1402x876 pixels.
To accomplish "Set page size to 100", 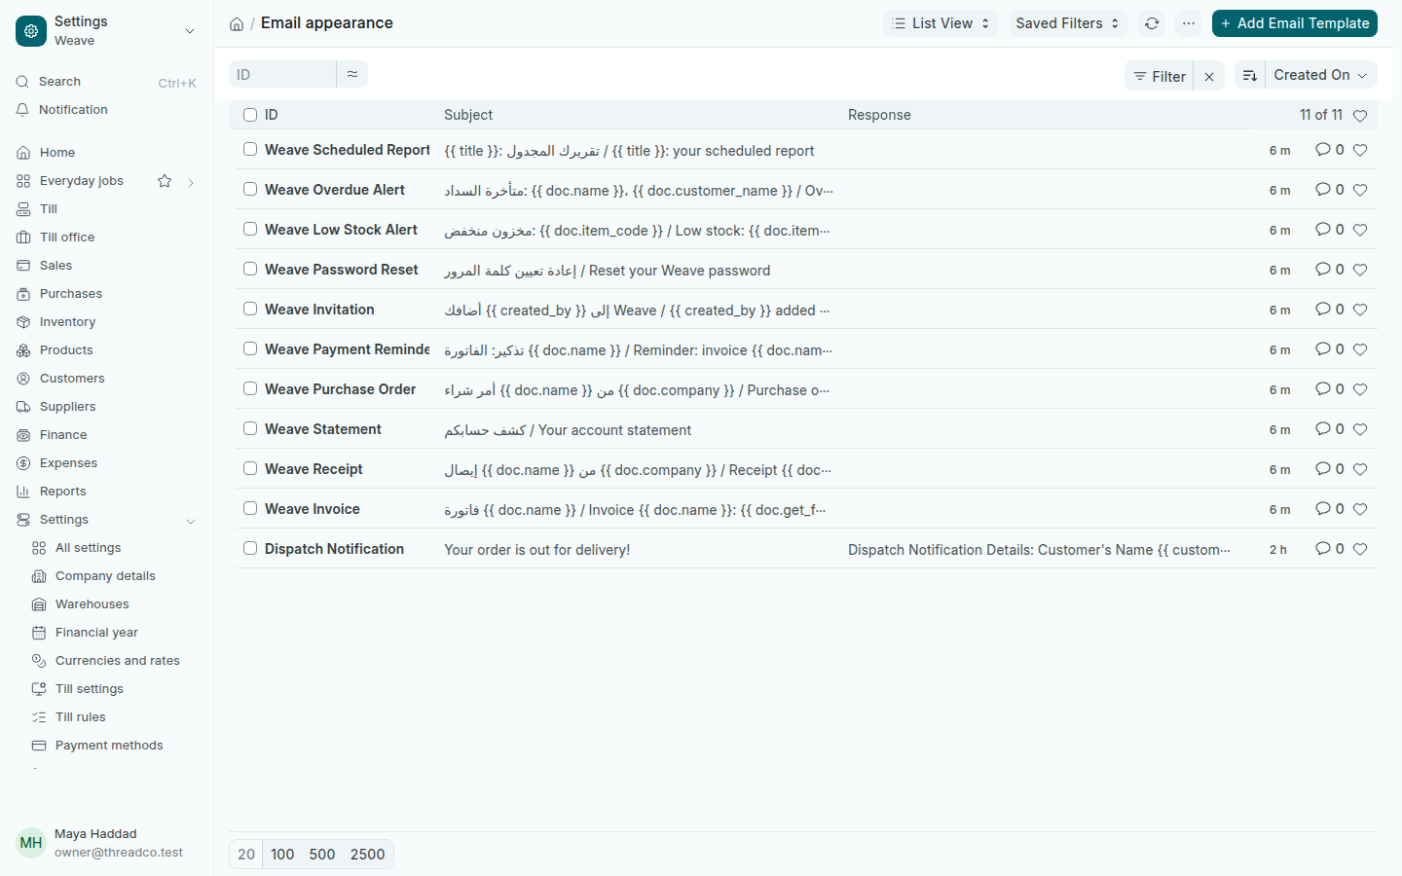I will 282,855.
